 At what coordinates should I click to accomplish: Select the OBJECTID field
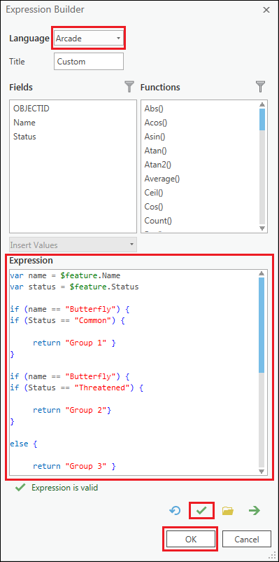click(x=31, y=108)
